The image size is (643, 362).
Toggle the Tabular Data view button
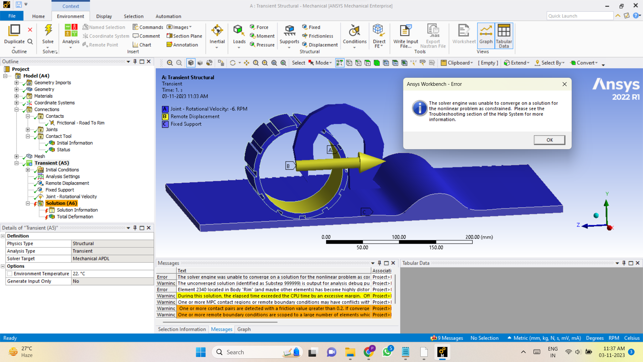504,36
